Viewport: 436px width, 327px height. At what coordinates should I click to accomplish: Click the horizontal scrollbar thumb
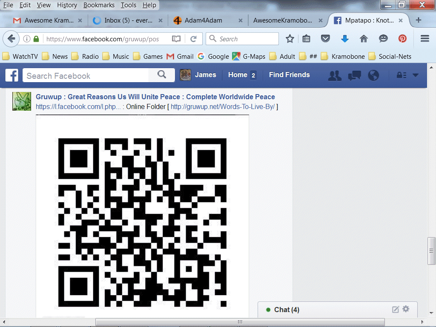click(240, 322)
